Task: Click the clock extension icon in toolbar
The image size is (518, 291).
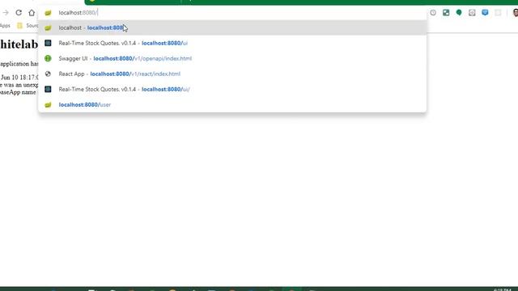Action: tap(433, 13)
